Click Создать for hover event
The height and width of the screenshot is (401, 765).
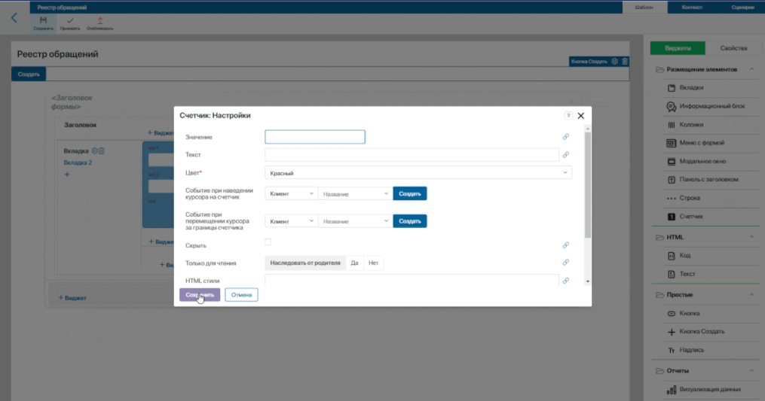tap(410, 194)
